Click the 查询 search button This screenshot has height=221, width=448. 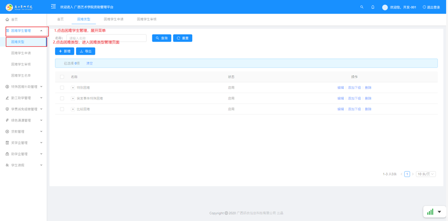(x=161, y=38)
